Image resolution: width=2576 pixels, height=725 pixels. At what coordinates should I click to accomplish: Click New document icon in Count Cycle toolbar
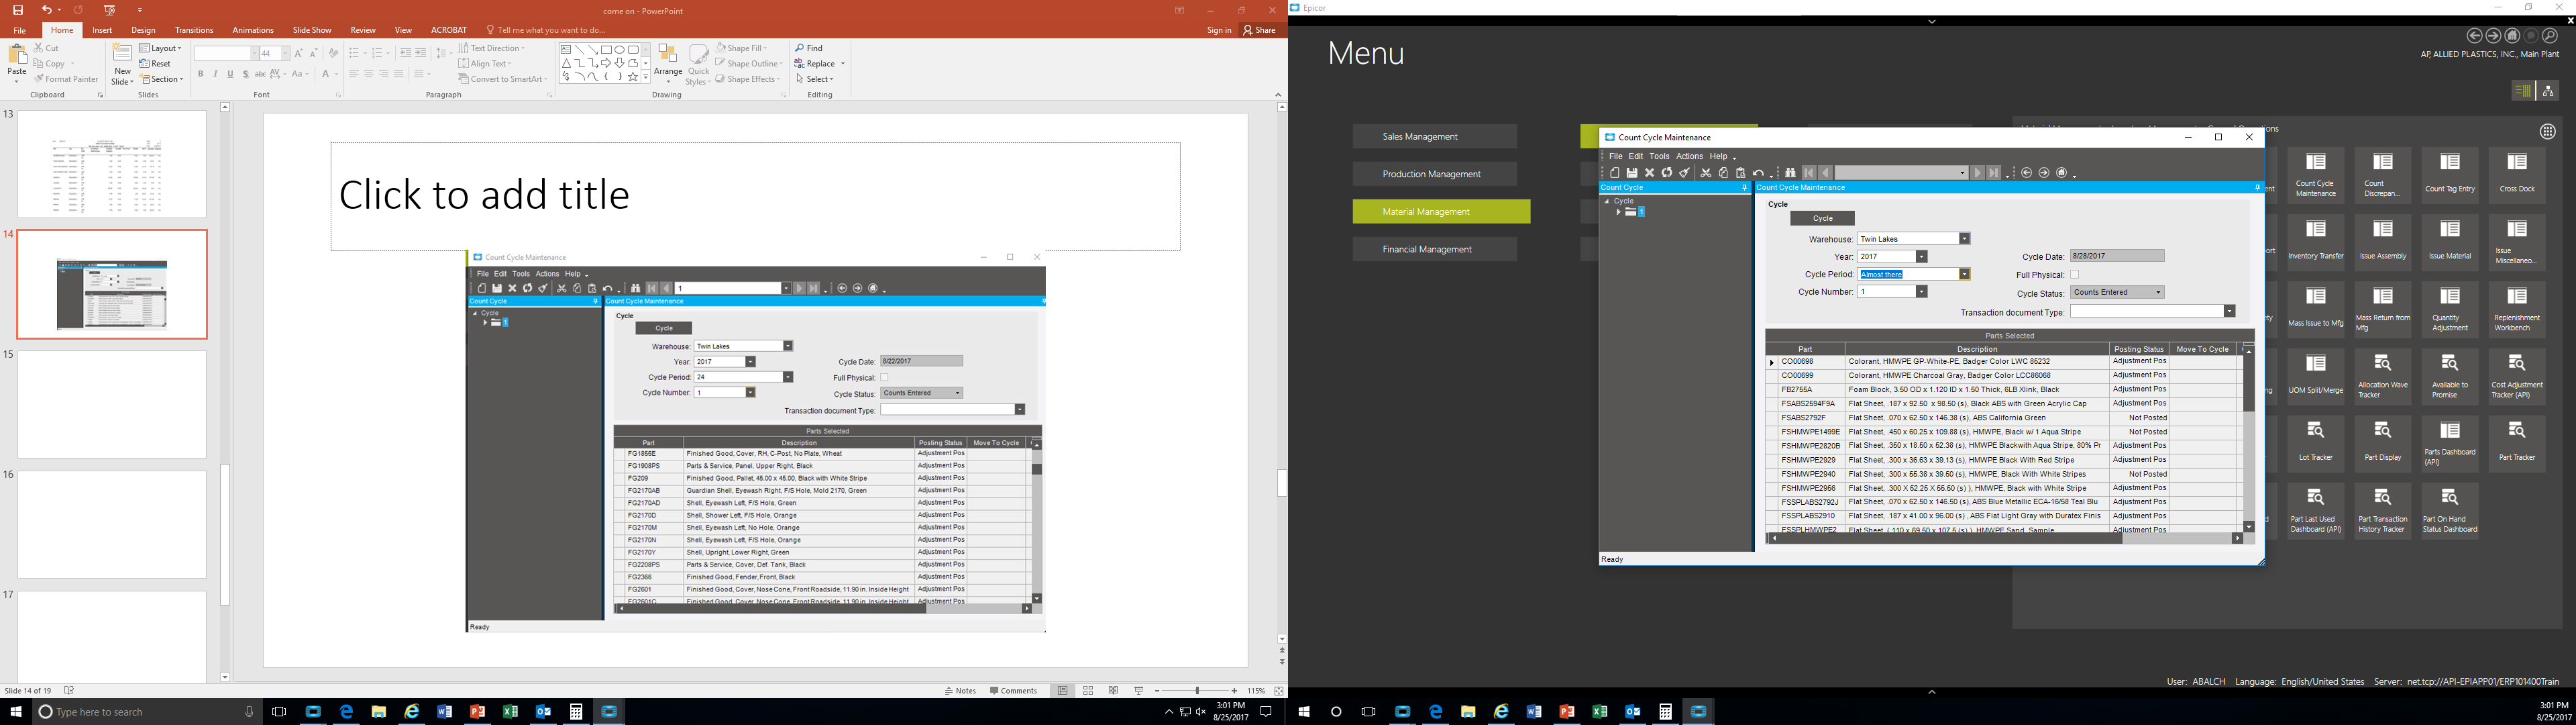(1615, 173)
